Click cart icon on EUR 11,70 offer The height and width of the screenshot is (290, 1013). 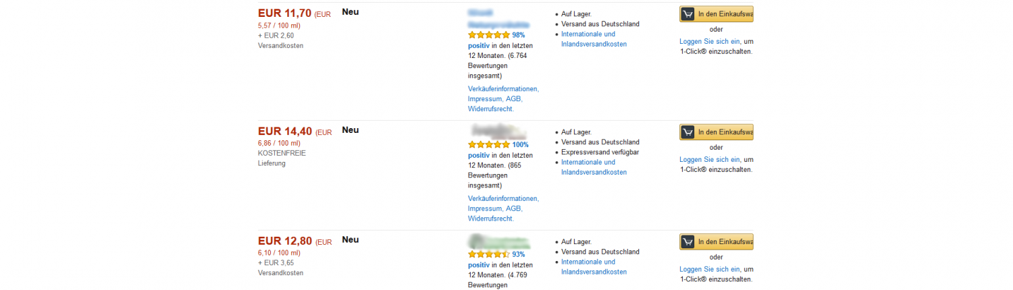688,14
